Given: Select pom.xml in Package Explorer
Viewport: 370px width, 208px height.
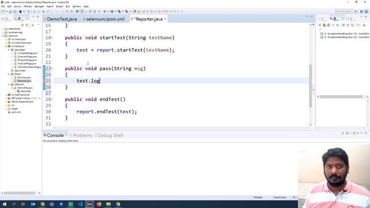Looking at the screenshot, I should click(16, 112).
